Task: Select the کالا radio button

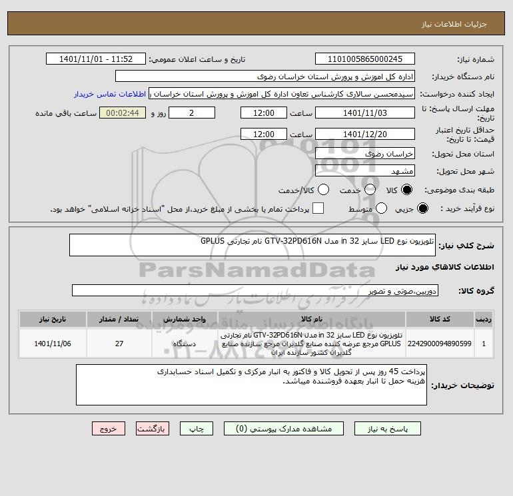Action: tap(406, 190)
